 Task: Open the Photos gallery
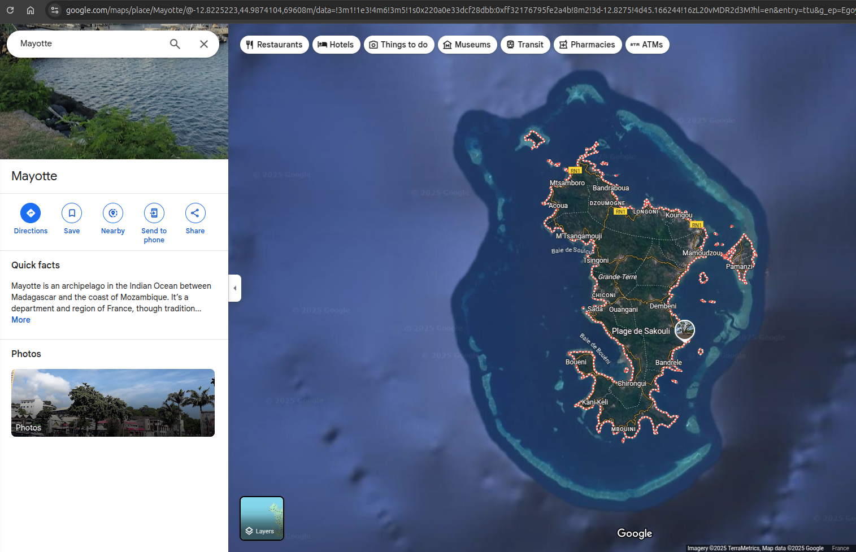click(112, 403)
